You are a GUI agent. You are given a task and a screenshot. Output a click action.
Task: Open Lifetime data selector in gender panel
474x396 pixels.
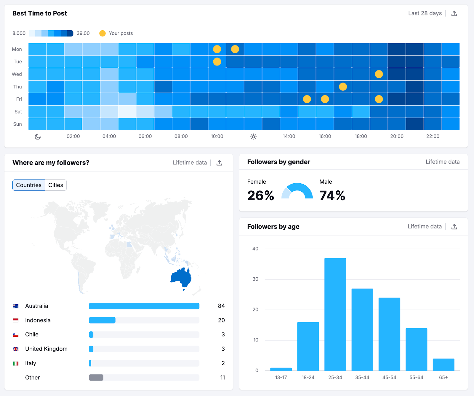[x=442, y=162]
